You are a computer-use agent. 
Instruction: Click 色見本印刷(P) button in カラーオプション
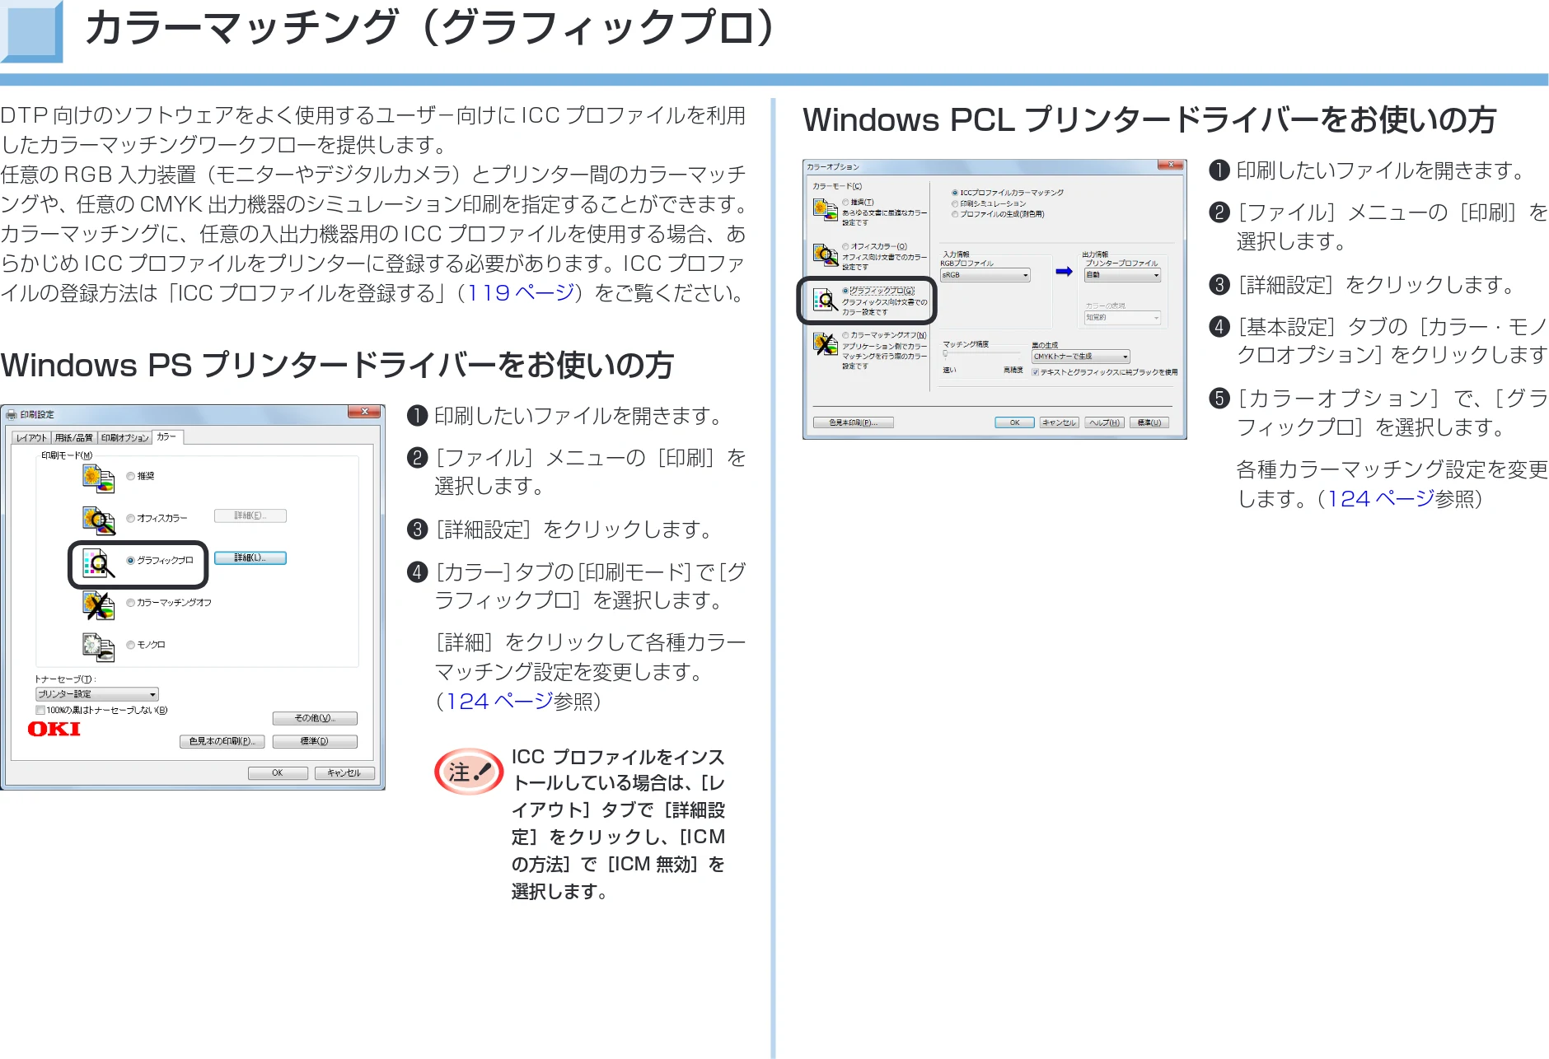pos(854,422)
